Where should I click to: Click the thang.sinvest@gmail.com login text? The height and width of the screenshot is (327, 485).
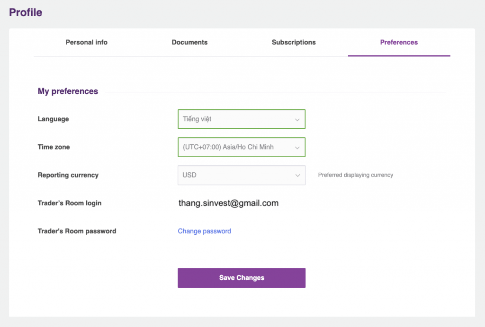point(229,203)
